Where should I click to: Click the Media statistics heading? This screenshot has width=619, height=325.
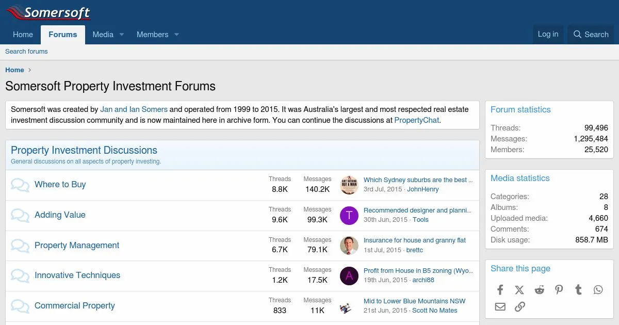pyautogui.click(x=520, y=178)
